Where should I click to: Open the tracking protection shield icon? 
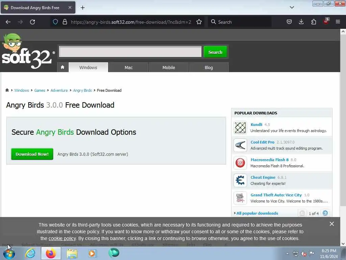coord(55,22)
